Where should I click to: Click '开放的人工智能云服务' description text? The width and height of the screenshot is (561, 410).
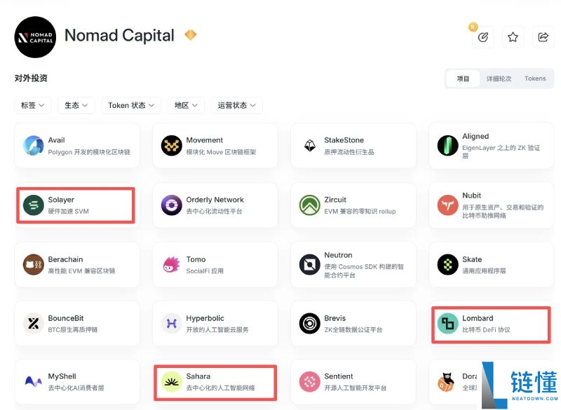pos(217,329)
